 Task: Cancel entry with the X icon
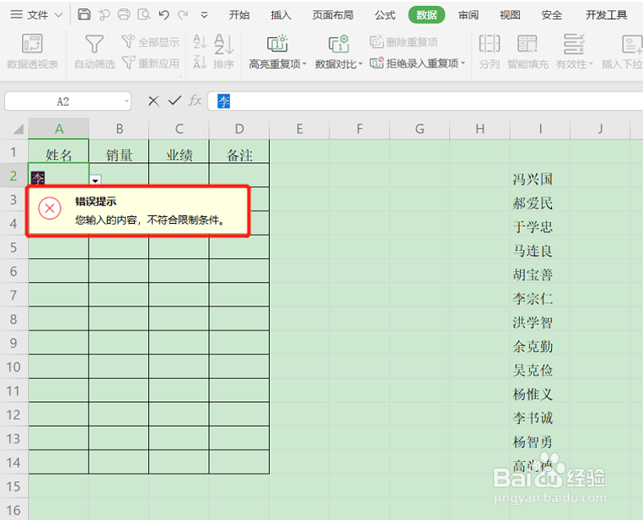click(x=153, y=101)
